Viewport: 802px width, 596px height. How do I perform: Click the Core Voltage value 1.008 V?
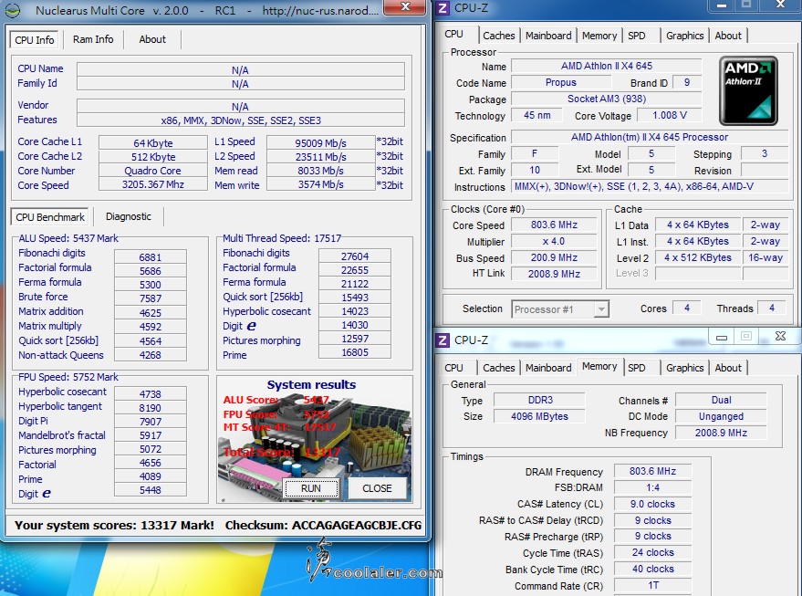[x=670, y=115]
